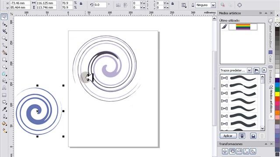This screenshot has width=280, height=157.
Task: Expand the color palette flyout arrow
Action: pos(277,15)
